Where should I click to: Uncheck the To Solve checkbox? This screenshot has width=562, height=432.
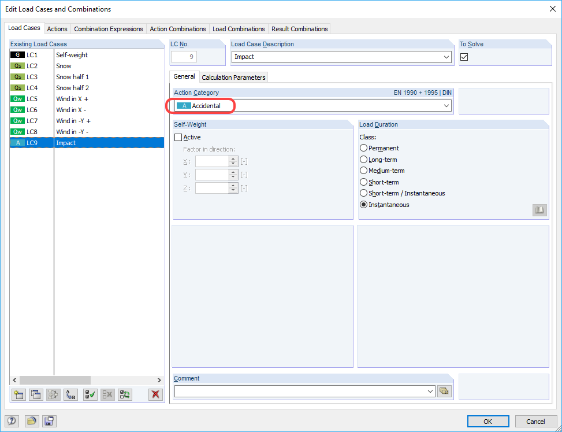464,57
